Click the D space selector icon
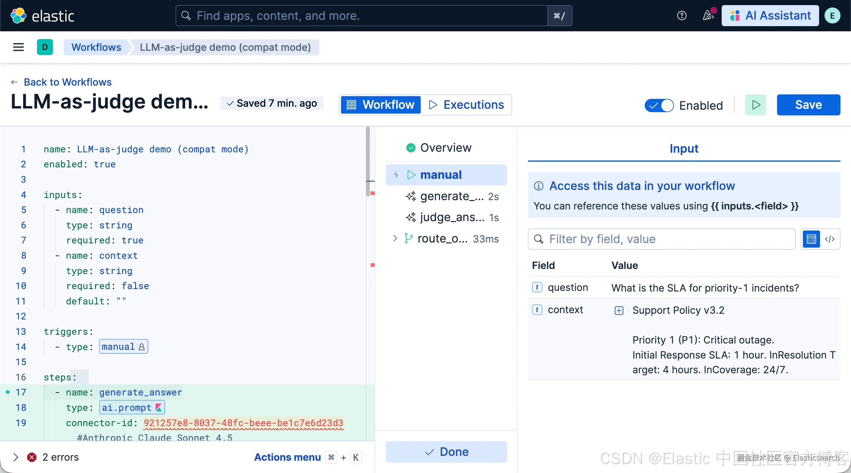Image resolution: width=851 pixels, height=473 pixels. tap(45, 47)
